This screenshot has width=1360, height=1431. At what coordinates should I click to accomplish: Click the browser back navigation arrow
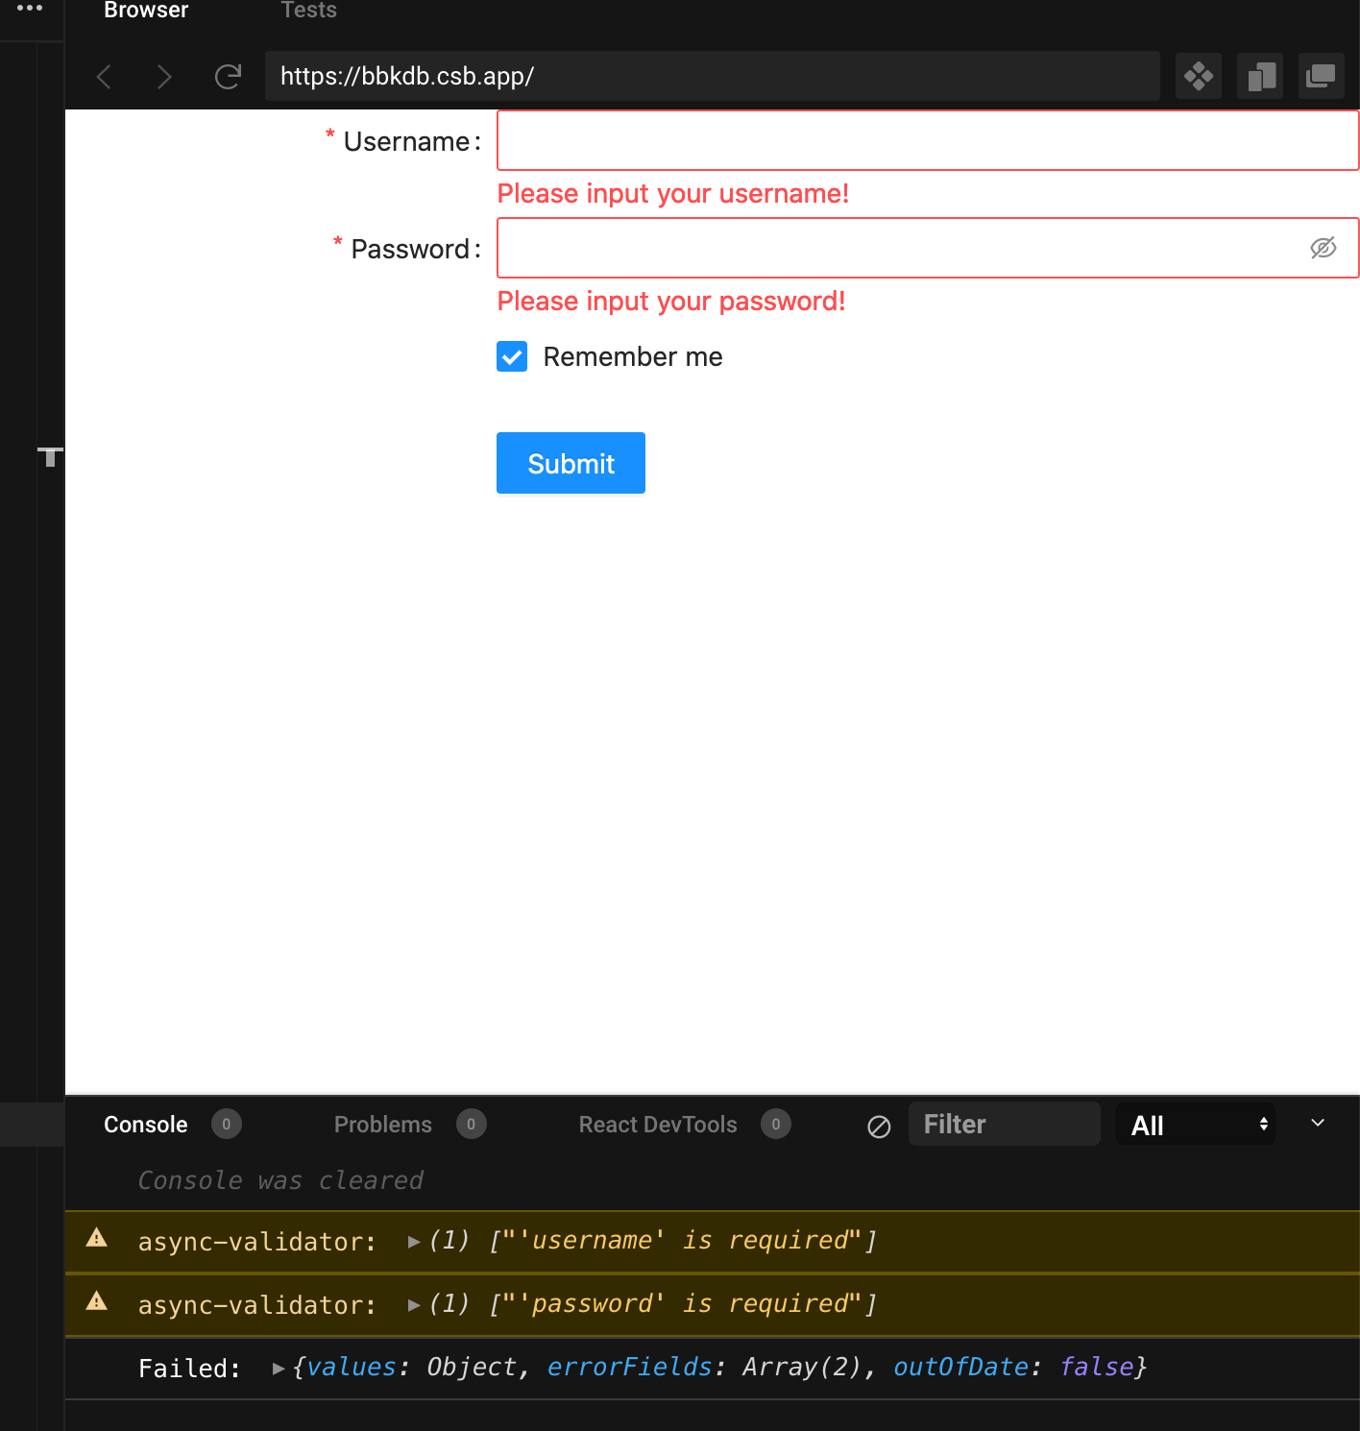(x=103, y=77)
